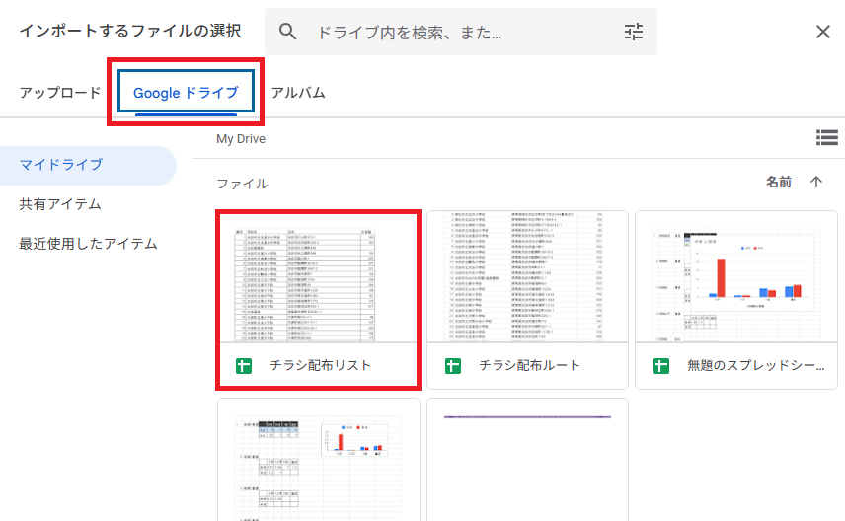Click the Sheets icon beside チラシ配布リスト

point(244,366)
